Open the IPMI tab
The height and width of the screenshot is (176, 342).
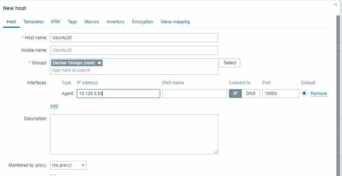click(55, 22)
